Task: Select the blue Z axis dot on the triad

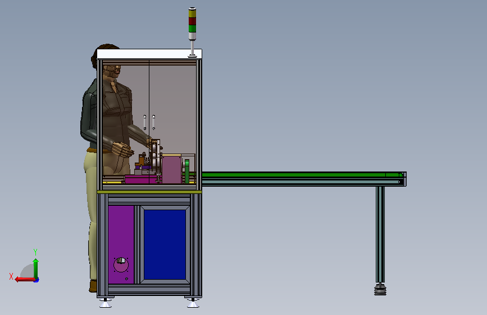Action: tap(37, 280)
